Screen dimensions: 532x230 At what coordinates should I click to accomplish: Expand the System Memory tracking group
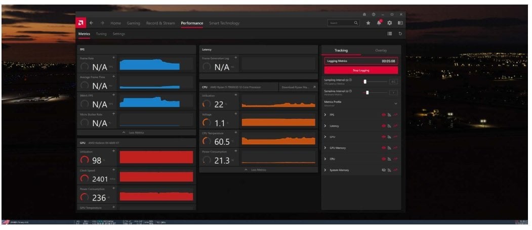(325, 170)
